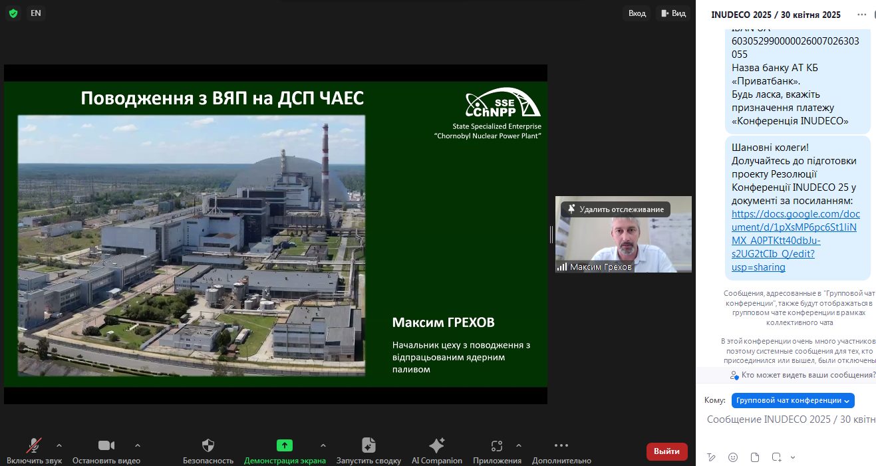Start screen sharing with Демонстрация экрана
The image size is (876, 466).
pyautogui.click(x=285, y=445)
